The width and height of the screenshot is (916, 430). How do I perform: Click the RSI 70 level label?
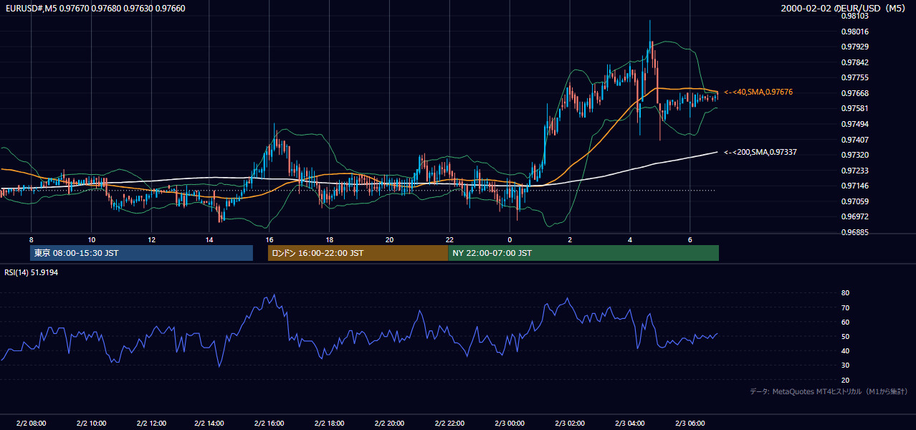pyautogui.click(x=845, y=307)
